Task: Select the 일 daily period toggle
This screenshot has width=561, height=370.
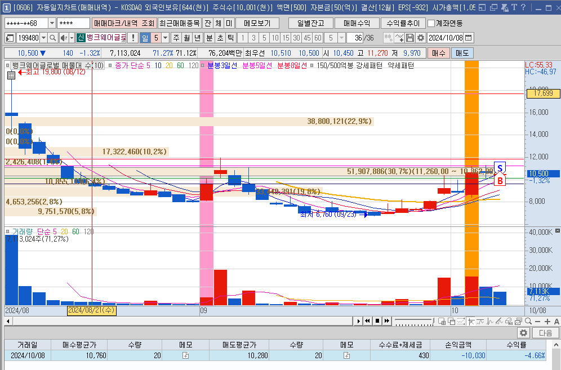Action: click(x=145, y=38)
